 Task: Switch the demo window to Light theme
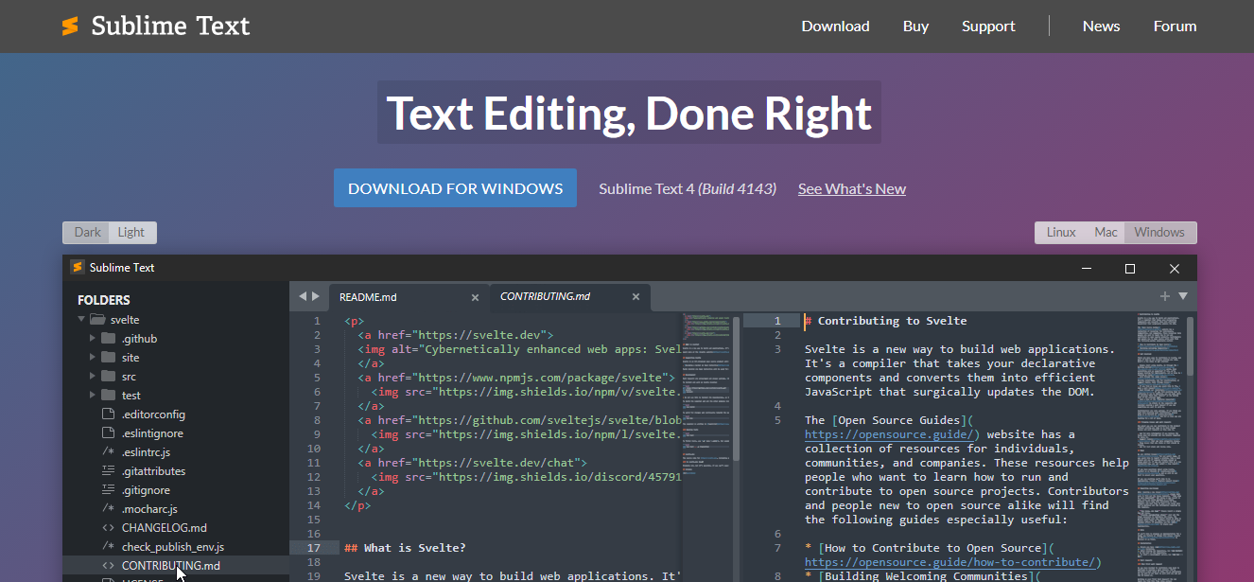[x=131, y=232]
